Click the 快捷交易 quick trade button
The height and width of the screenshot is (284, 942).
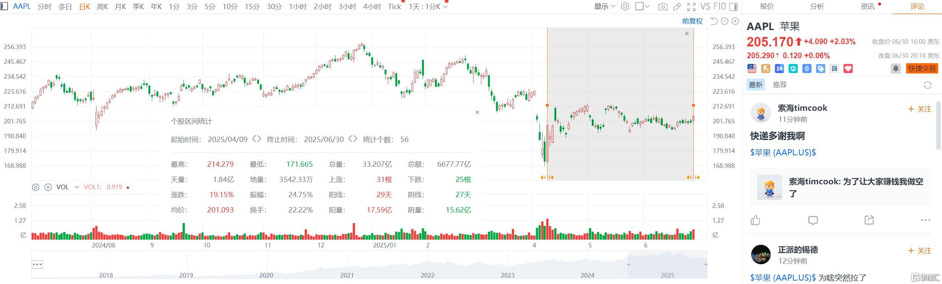922,69
